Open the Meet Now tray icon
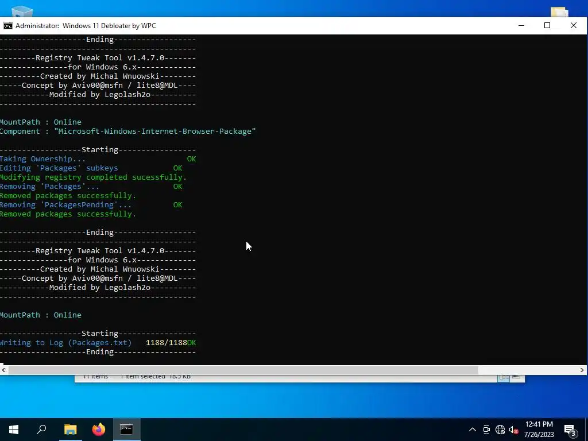The height and width of the screenshot is (441, 588). click(x=486, y=430)
